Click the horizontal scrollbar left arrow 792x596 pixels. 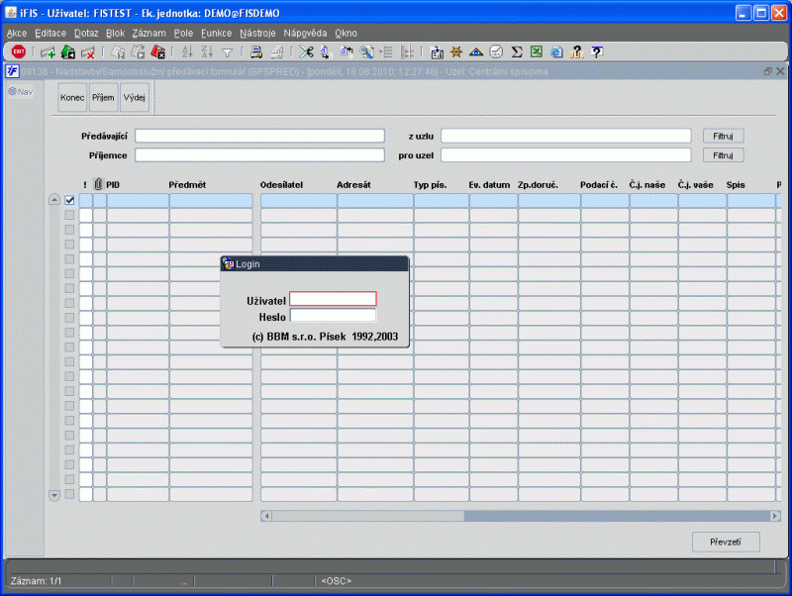coord(266,516)
